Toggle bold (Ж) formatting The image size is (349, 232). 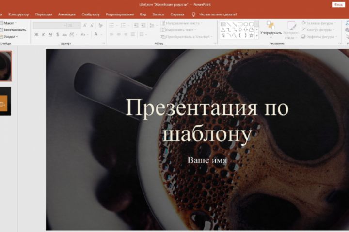(x=36, y=34)
